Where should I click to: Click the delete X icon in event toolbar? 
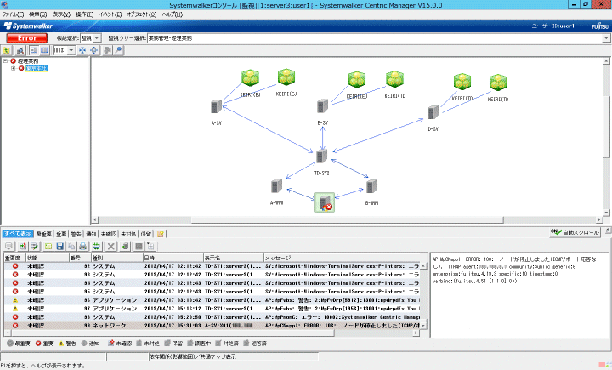[x=111, y=246]
